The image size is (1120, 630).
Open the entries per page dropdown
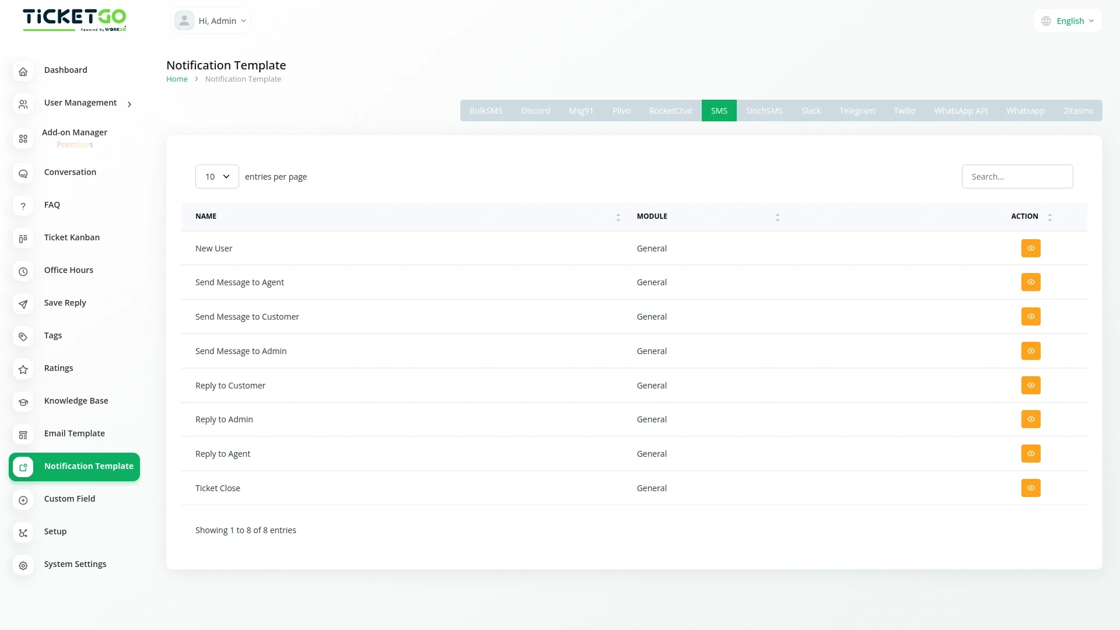[217, 176]
